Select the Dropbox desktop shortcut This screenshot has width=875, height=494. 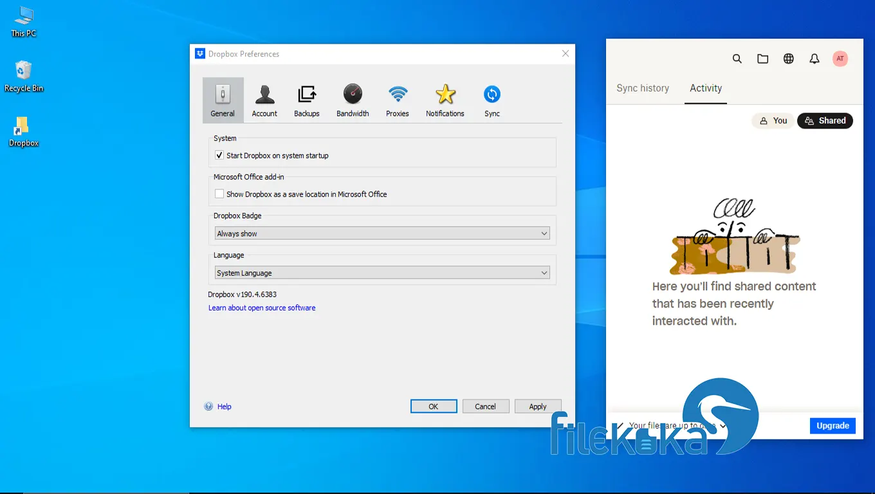point(24,132)
